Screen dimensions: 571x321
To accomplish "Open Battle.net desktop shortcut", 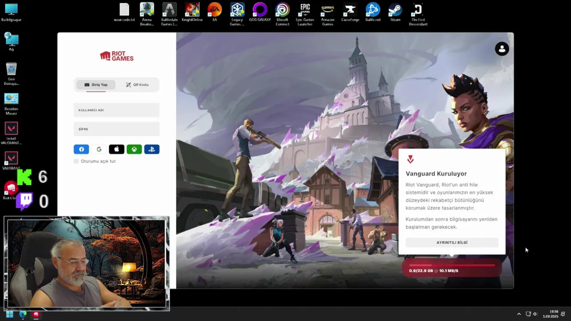I will [x=373, y=12].
